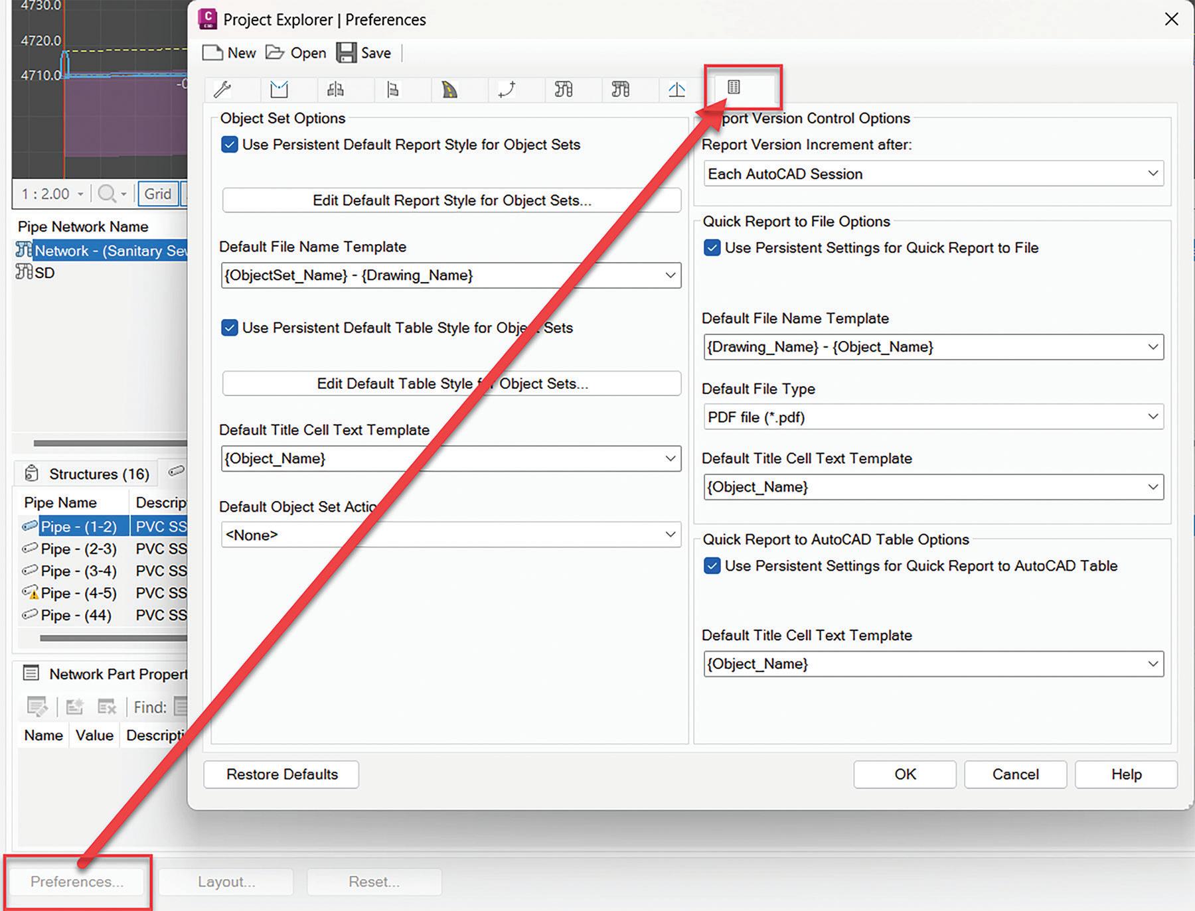1195x911 pixels.
Task: Click the Preferences... button in Project Explorer
Action: tap(77, 882)
